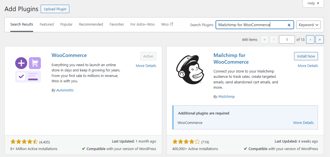
Task: Click the Mailchimp compatibility checkmark text
Action: 281,149
